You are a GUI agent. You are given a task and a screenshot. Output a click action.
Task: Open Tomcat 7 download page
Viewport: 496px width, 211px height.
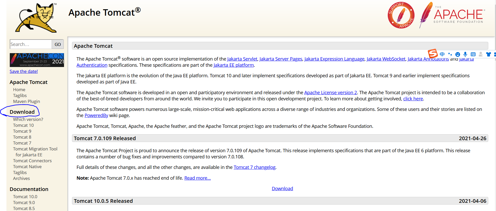[22, 143]
